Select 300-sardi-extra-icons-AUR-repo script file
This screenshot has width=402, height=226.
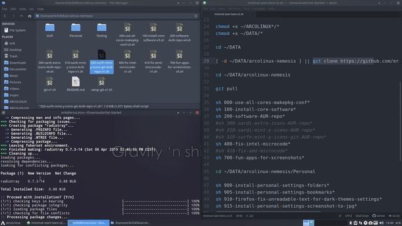50,62
